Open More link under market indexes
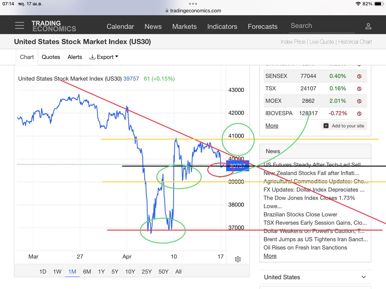386x289 pixels. point(272,126)
